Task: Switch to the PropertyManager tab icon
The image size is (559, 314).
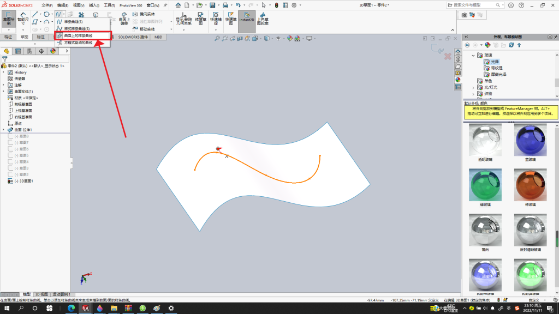Action: (x=18, y=51)
